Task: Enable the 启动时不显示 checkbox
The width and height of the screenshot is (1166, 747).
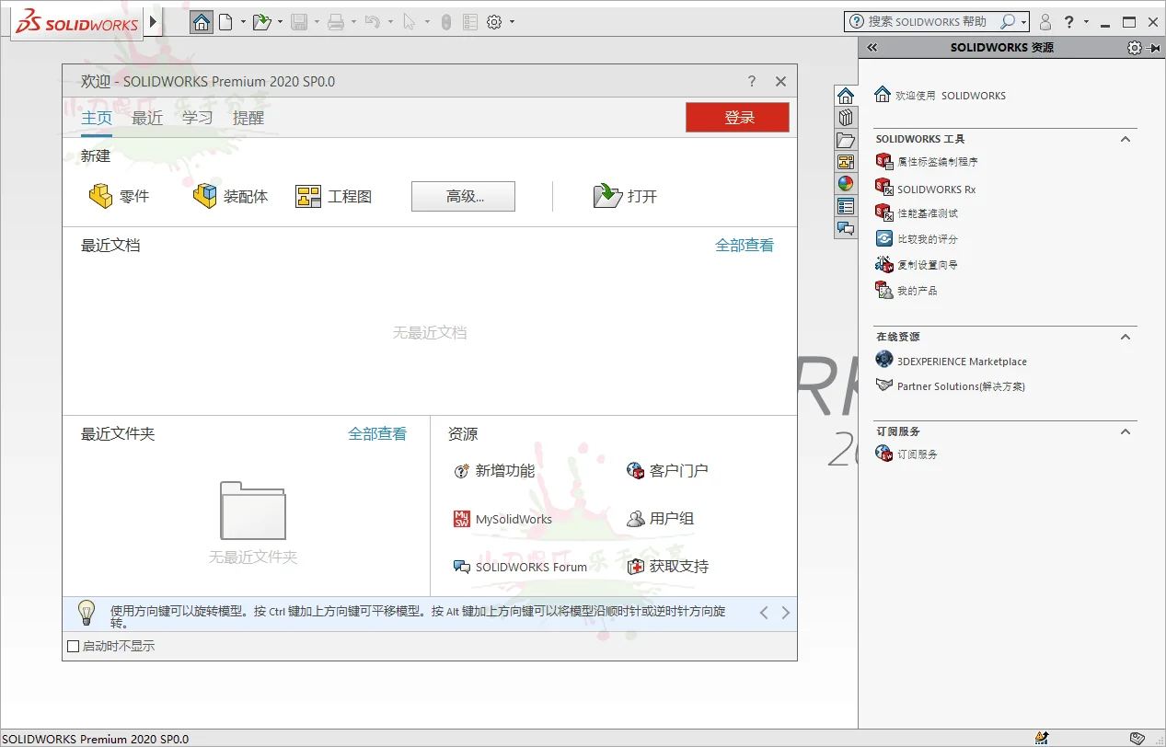Action: pyautogui.click(x=73, y=646)
